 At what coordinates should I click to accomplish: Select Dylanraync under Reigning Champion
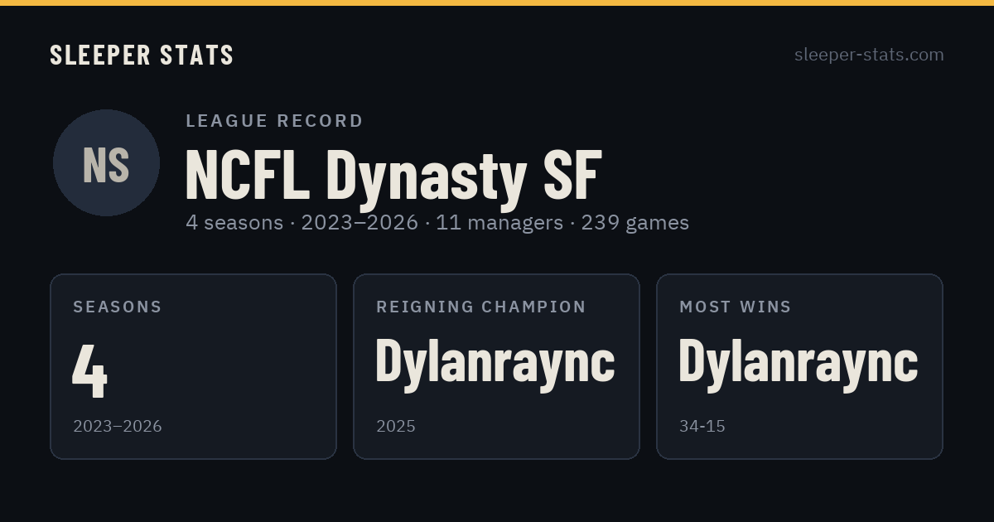(495, 361)
